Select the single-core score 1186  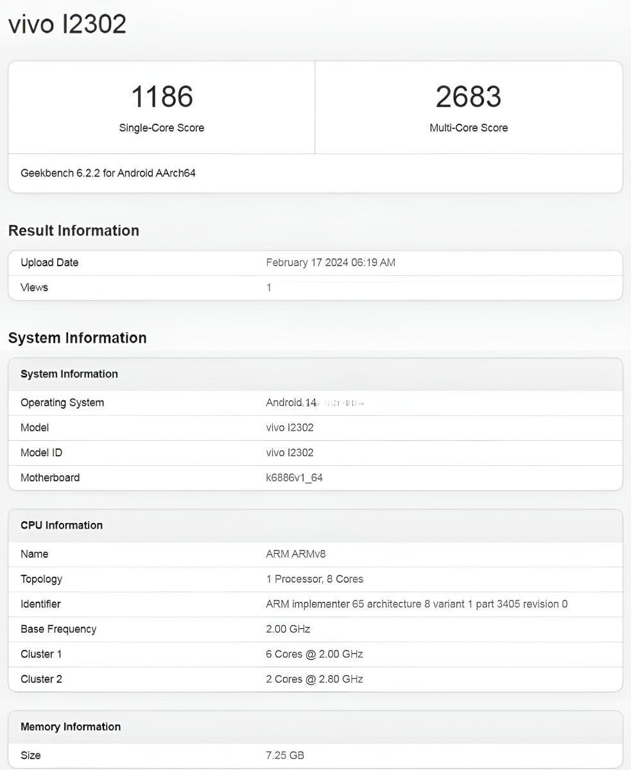[162, 97]
